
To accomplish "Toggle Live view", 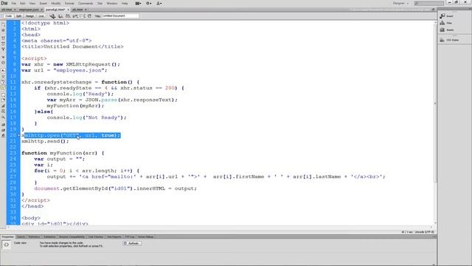I will 41,16.
